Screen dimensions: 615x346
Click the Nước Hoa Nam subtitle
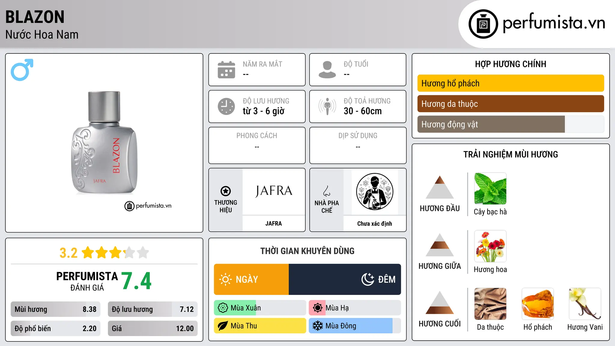(42, 35)
